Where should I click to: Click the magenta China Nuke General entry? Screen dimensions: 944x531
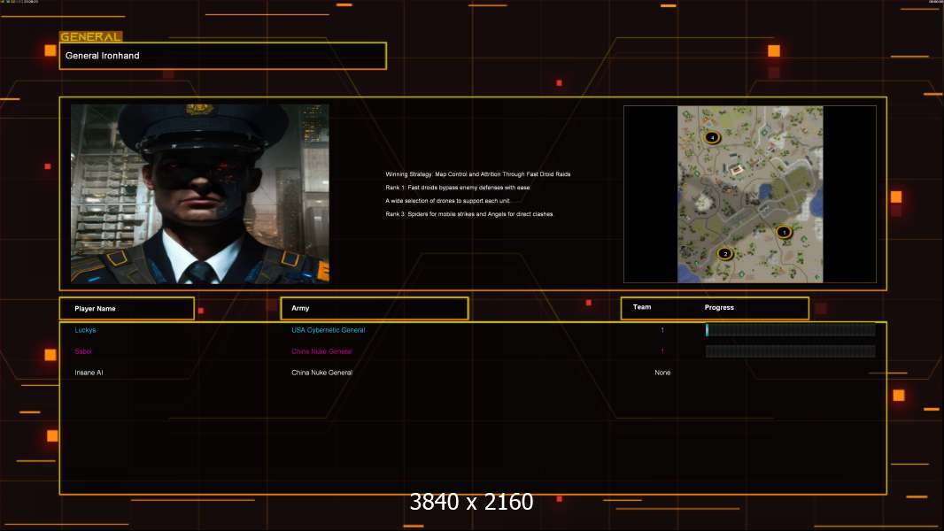pos(321,351)
